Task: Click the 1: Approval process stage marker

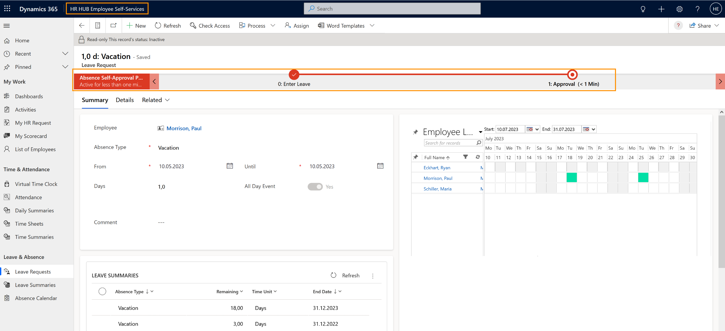Action: pos(572,75)
